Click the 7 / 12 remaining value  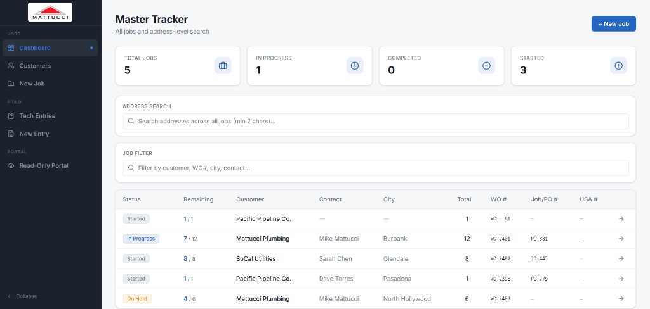coord(190,239)
